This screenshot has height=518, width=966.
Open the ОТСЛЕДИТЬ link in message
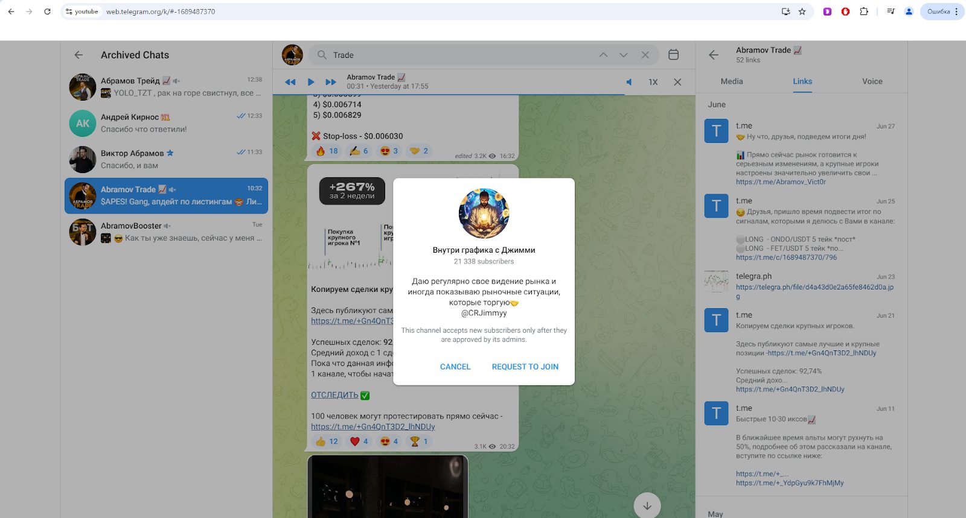pyautogui.click(x=334, y=395)
